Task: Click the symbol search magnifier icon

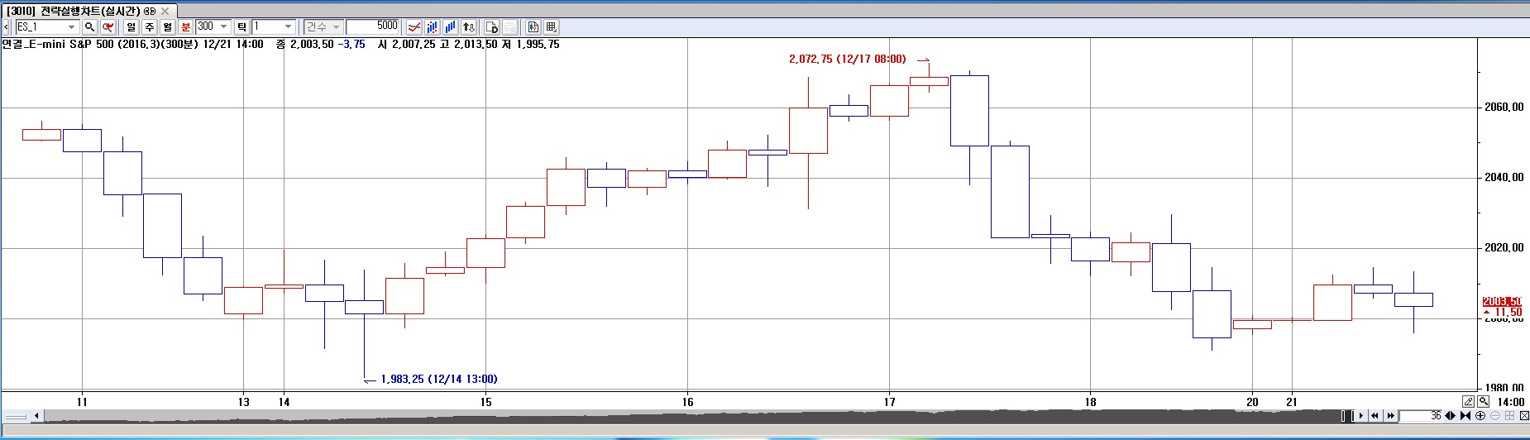Action: tap(89, 26)
